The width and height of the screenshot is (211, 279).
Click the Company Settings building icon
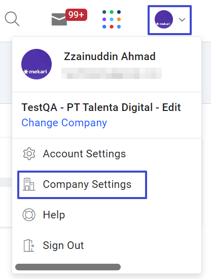[x=29, y=184]
